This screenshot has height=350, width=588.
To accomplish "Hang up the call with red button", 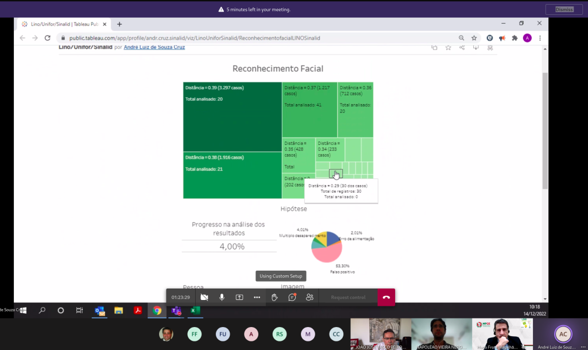I will (386, 297).
